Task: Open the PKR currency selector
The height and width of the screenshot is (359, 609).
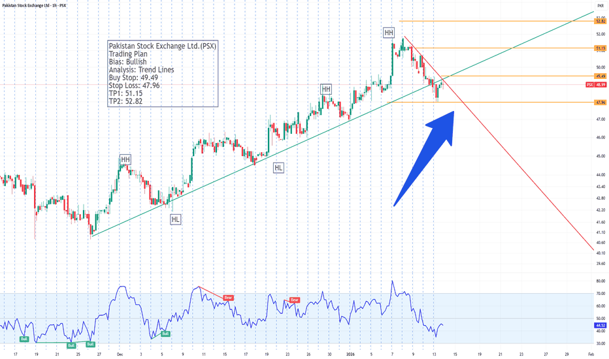Action: pos(599,5)
